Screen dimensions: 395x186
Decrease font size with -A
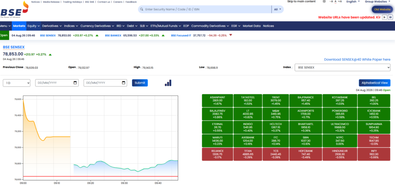331,2
